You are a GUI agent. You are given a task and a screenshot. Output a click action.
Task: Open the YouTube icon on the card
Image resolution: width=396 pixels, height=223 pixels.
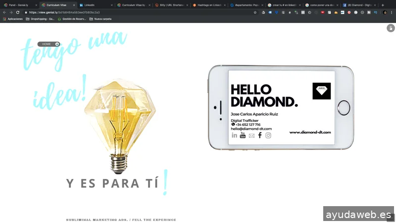click(x=243, y=135)
